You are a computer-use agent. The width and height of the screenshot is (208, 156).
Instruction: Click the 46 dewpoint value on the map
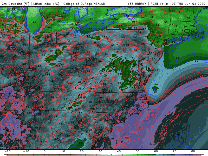click(x=72, y=24)
